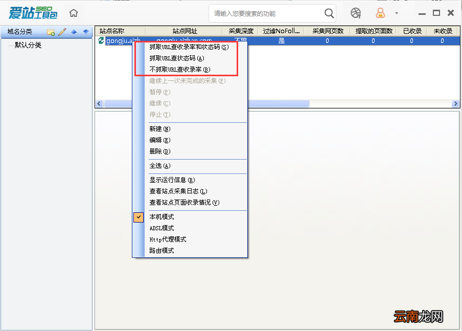Click horizontal scrollbar left arrow
This screenshot has height=331, width=462.
click(99, 103)
